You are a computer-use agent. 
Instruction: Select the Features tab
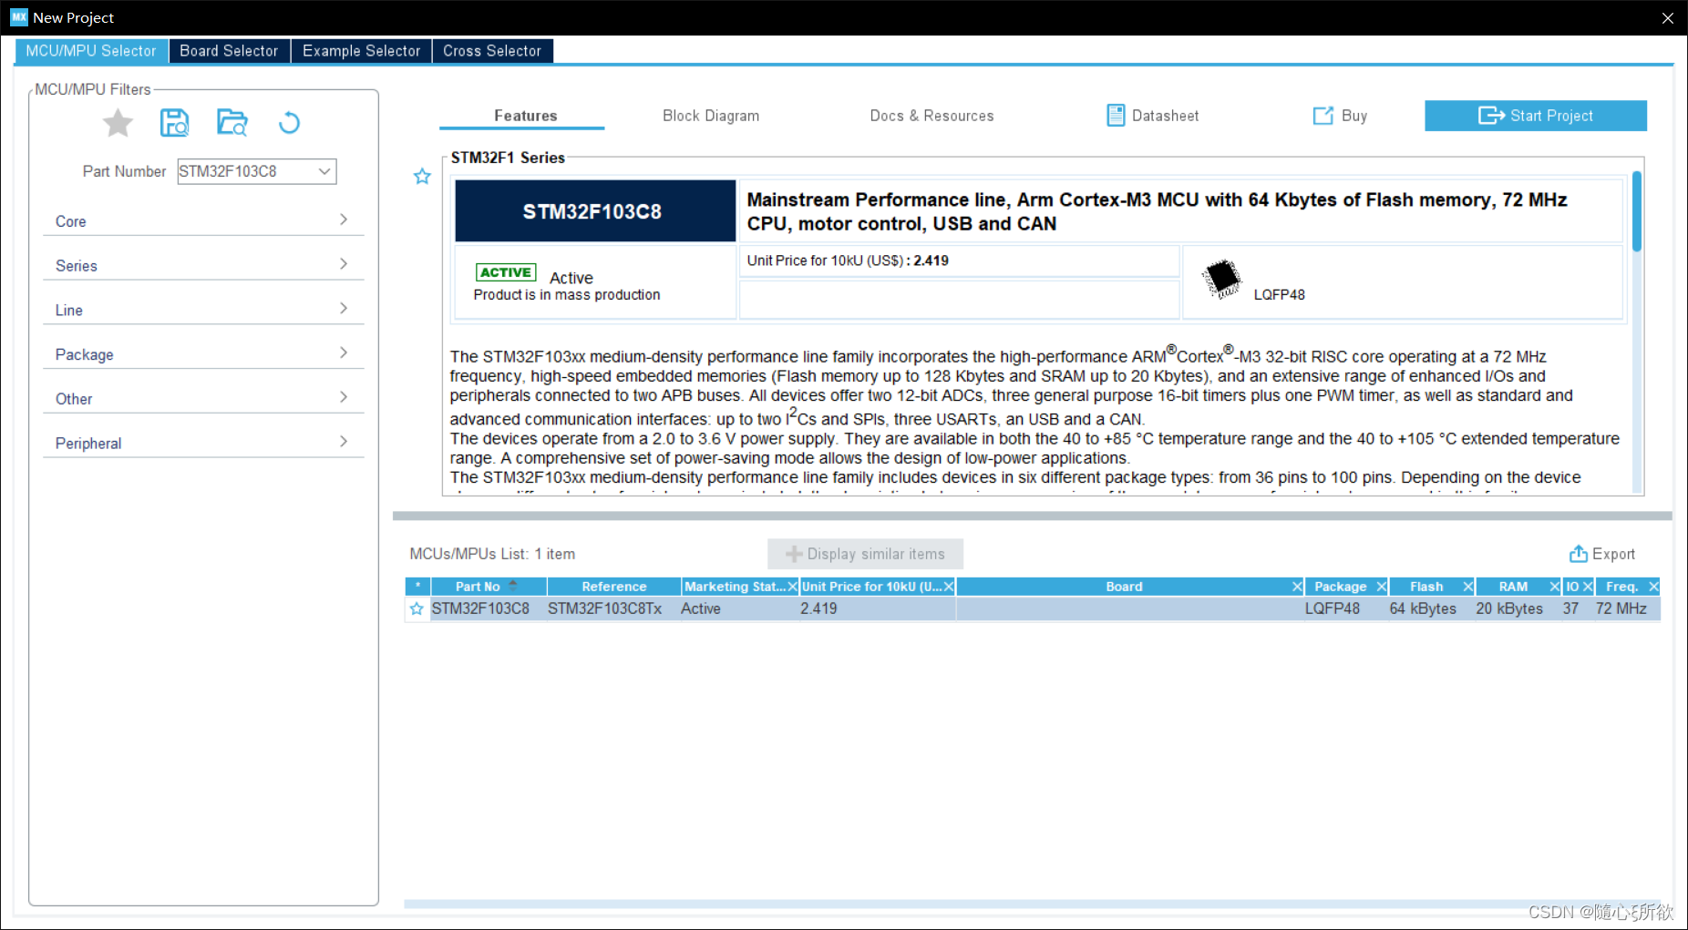click(x=525, y=116)
